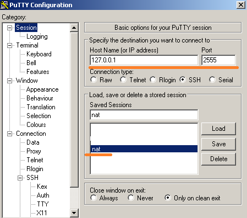Open the Auth category
The image size is (247, 218).
[43, 195]
